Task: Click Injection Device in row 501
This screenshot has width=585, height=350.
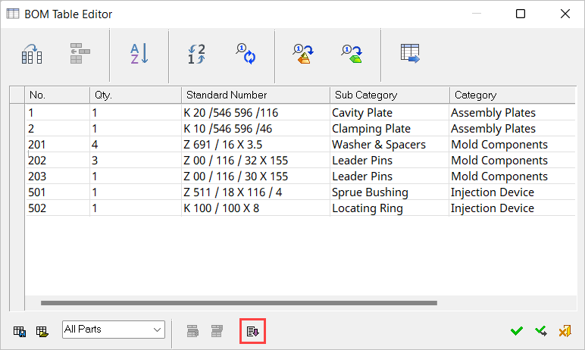Action: [x=512, y=192]
